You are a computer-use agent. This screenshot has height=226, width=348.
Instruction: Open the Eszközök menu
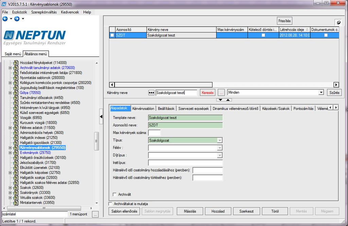pyautogui.click(x=19, y=12)
